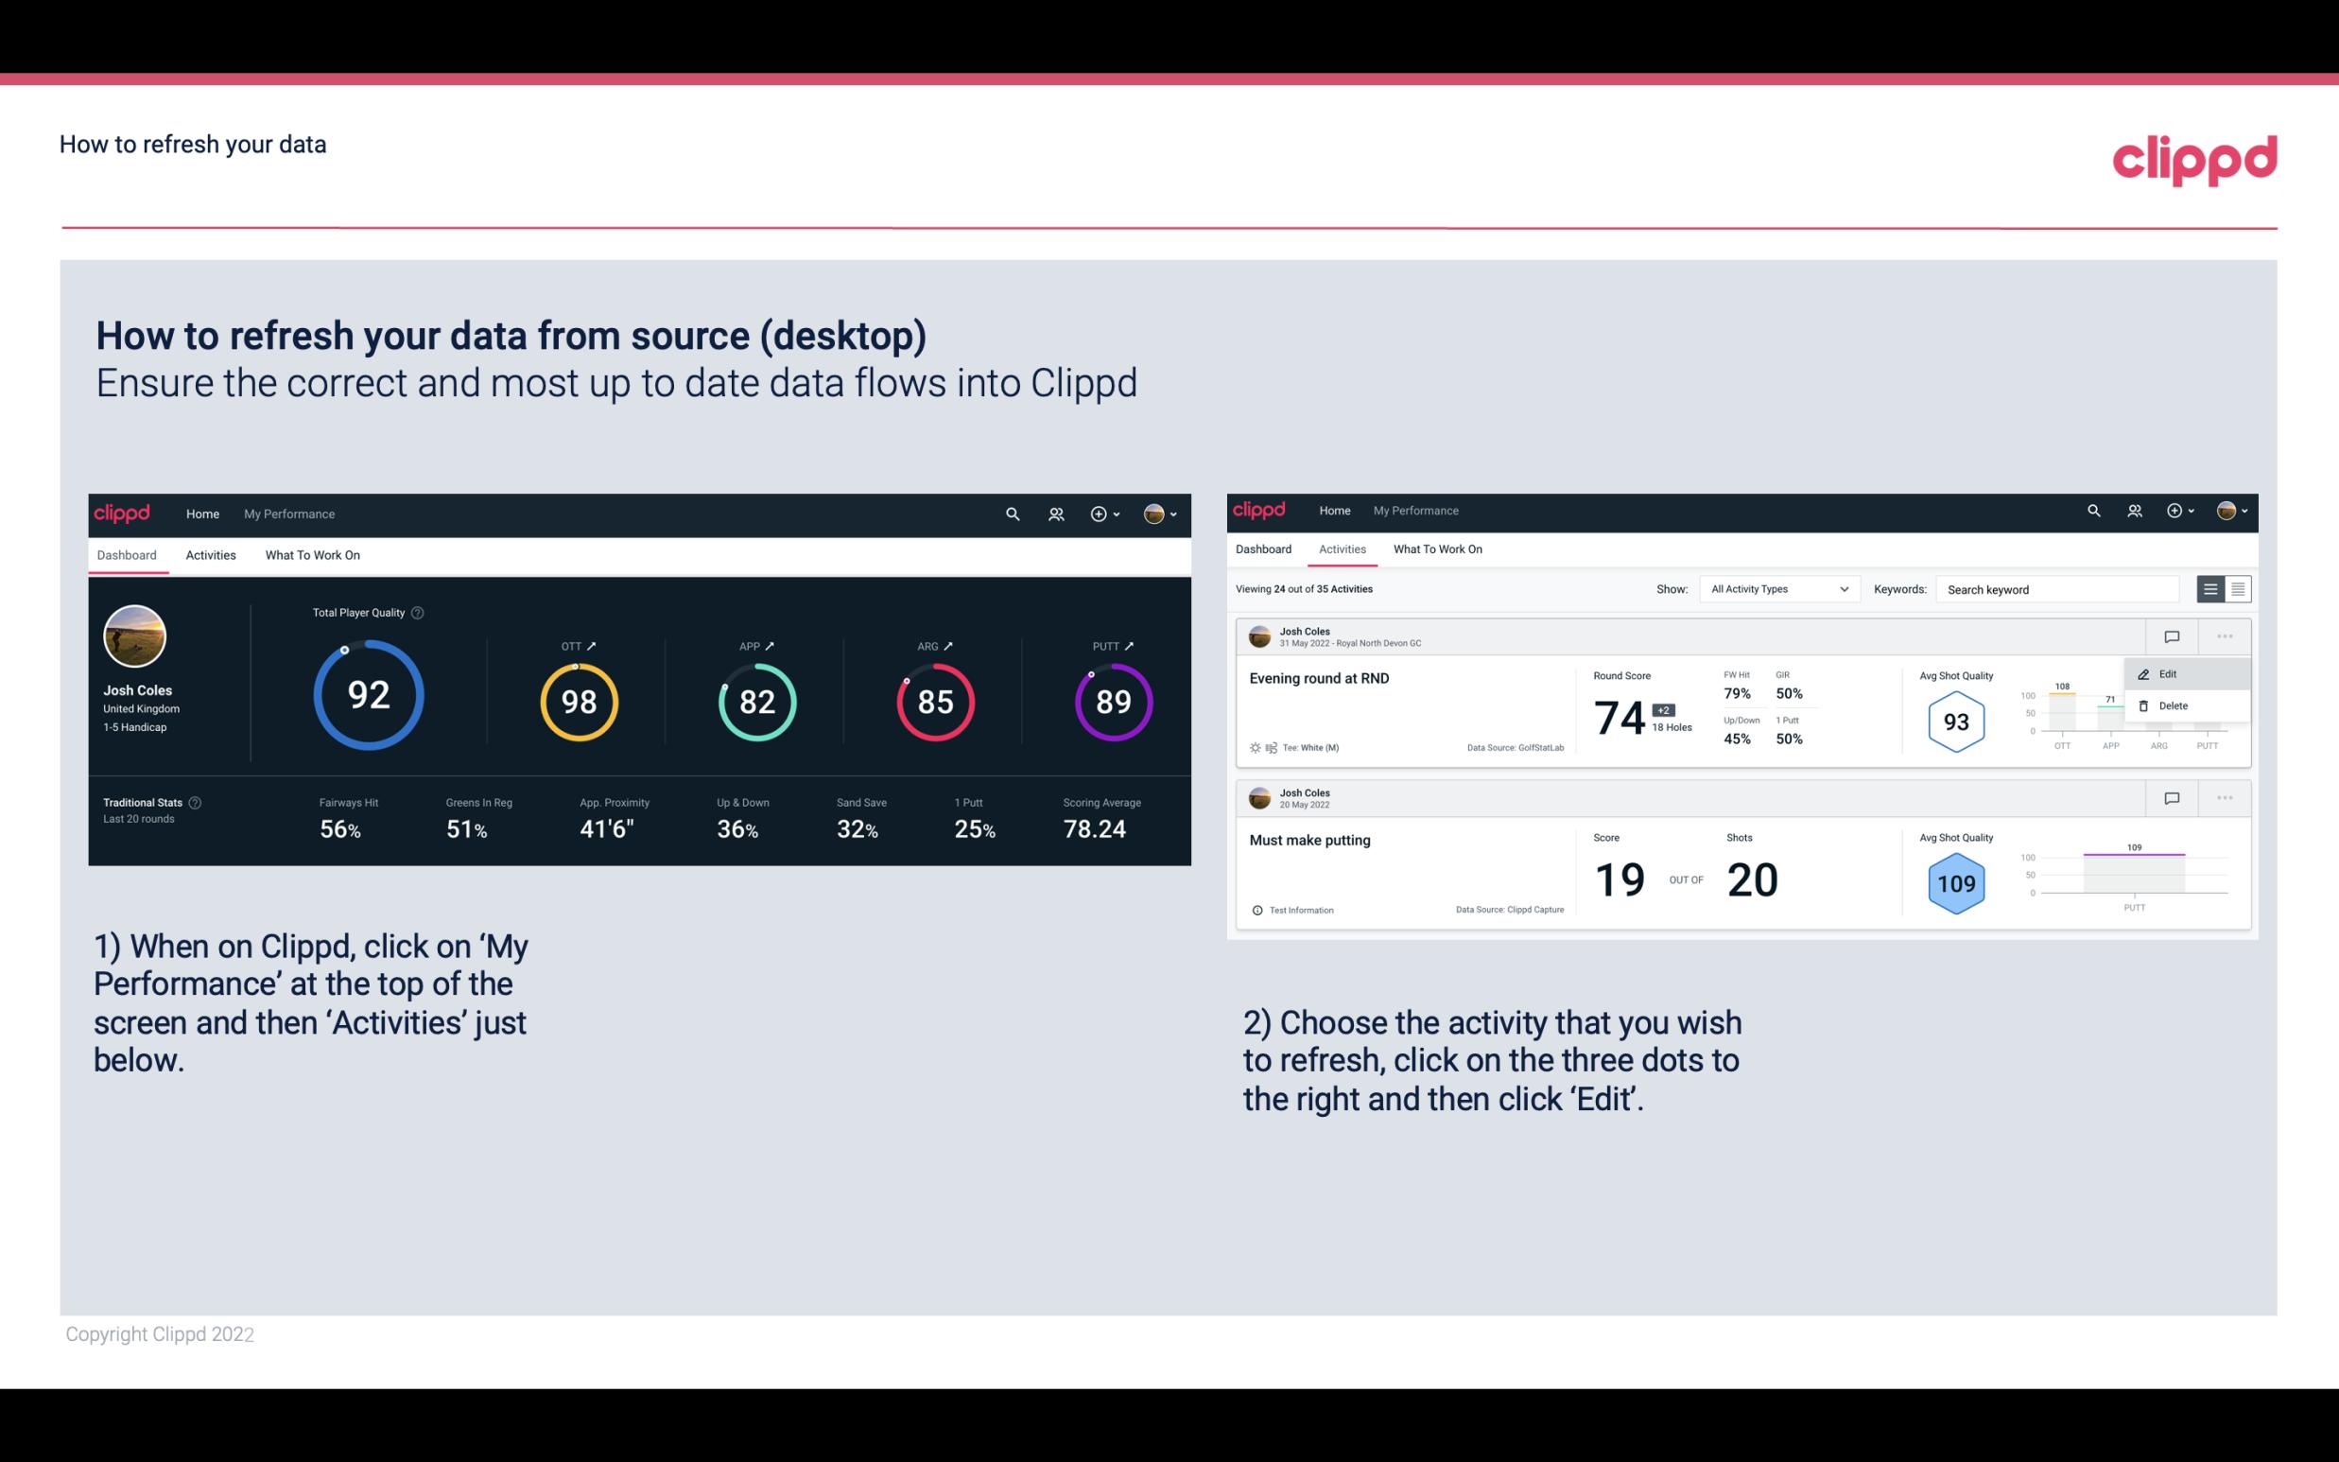This screenshot has height=1462, width=2339.
Task: Click the Clippd home logo icon
Action: 121,512
